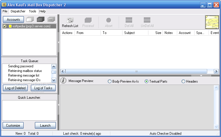Select the Body Preview As-Is radio button
The height and width of the screenshot is (137, 221).
109,81
